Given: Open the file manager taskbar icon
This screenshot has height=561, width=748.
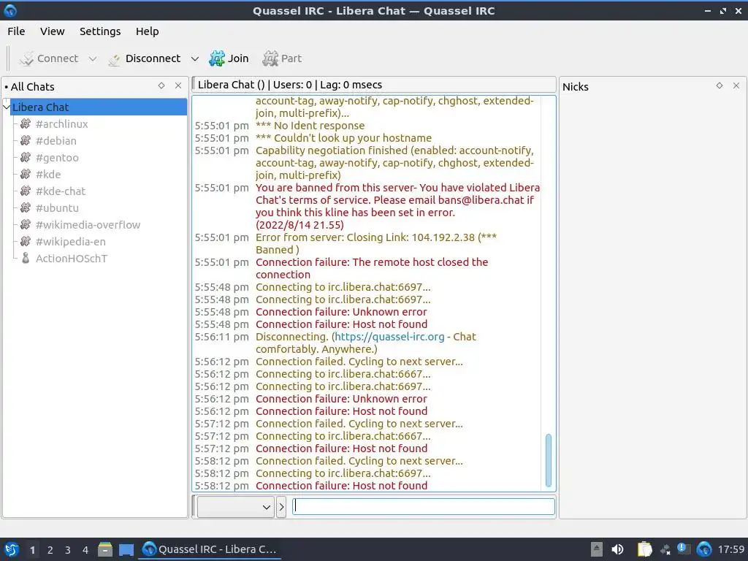Looking at the screenshot, I should (105, 549).
